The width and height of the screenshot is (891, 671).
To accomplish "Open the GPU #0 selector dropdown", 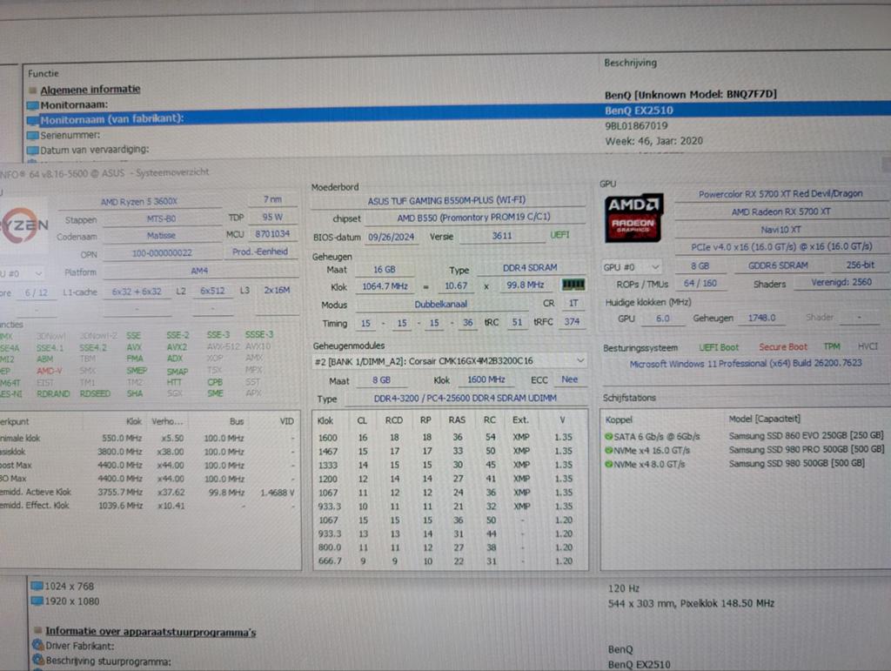I will (632, 266).
